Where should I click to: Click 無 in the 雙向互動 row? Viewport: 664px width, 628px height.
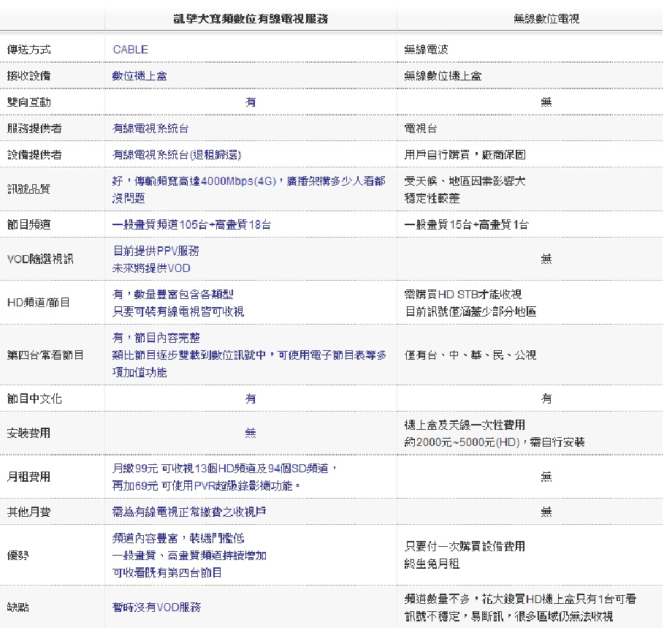click(x=546, y=102)
